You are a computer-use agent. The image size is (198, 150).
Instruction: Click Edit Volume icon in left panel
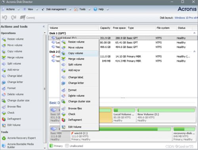coord(4,125)
